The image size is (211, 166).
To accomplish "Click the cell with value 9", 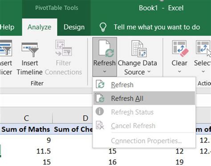I will pos(49,140).
